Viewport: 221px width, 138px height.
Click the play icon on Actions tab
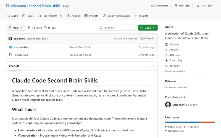[69, 16]
